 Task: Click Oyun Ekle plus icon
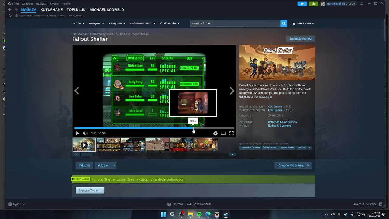[10, 204]
